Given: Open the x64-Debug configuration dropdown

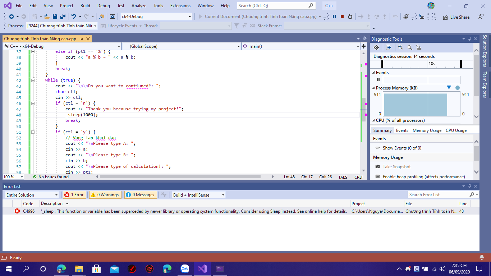Looking at the screenshot, I should click(x=156, y=17).
